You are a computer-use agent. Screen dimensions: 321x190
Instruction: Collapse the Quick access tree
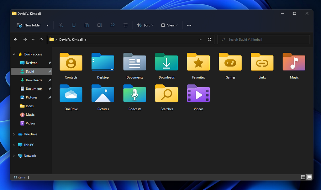point(14,54)
